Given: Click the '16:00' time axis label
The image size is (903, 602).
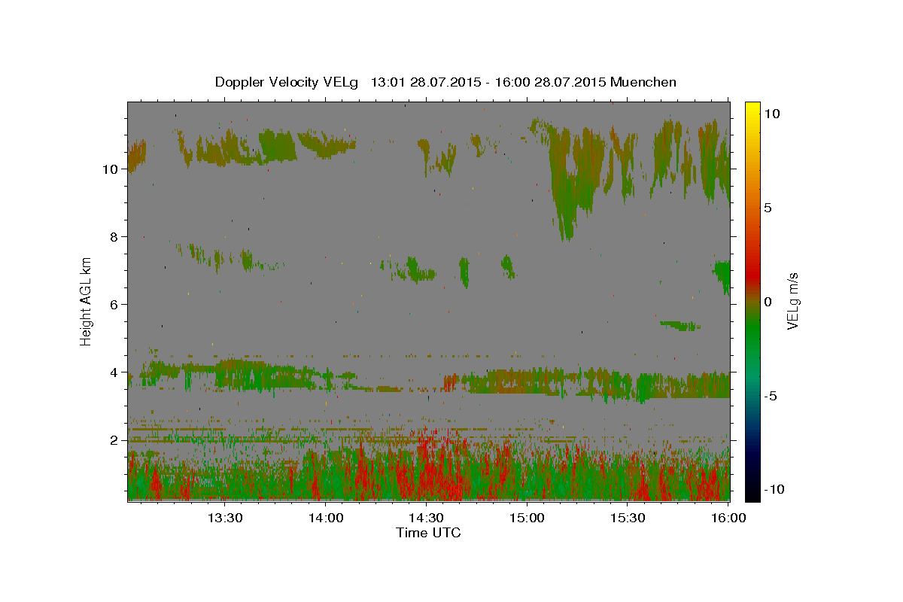Looking at the screenshot, I should 727,518.
